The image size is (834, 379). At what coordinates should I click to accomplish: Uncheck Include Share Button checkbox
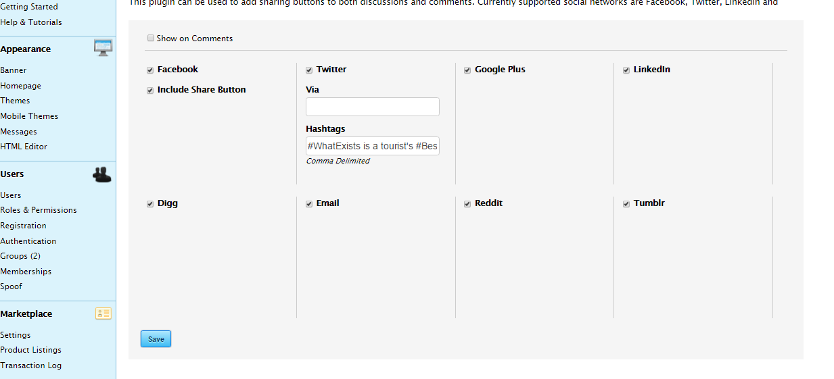click(150, 91)
